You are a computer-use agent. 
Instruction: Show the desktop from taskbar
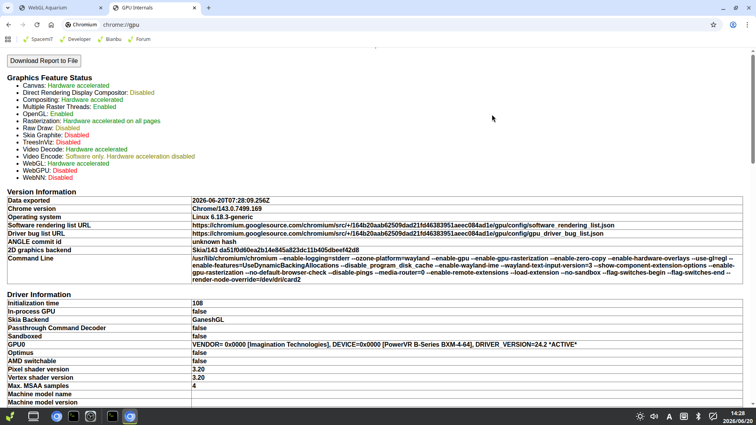(33, 416)
